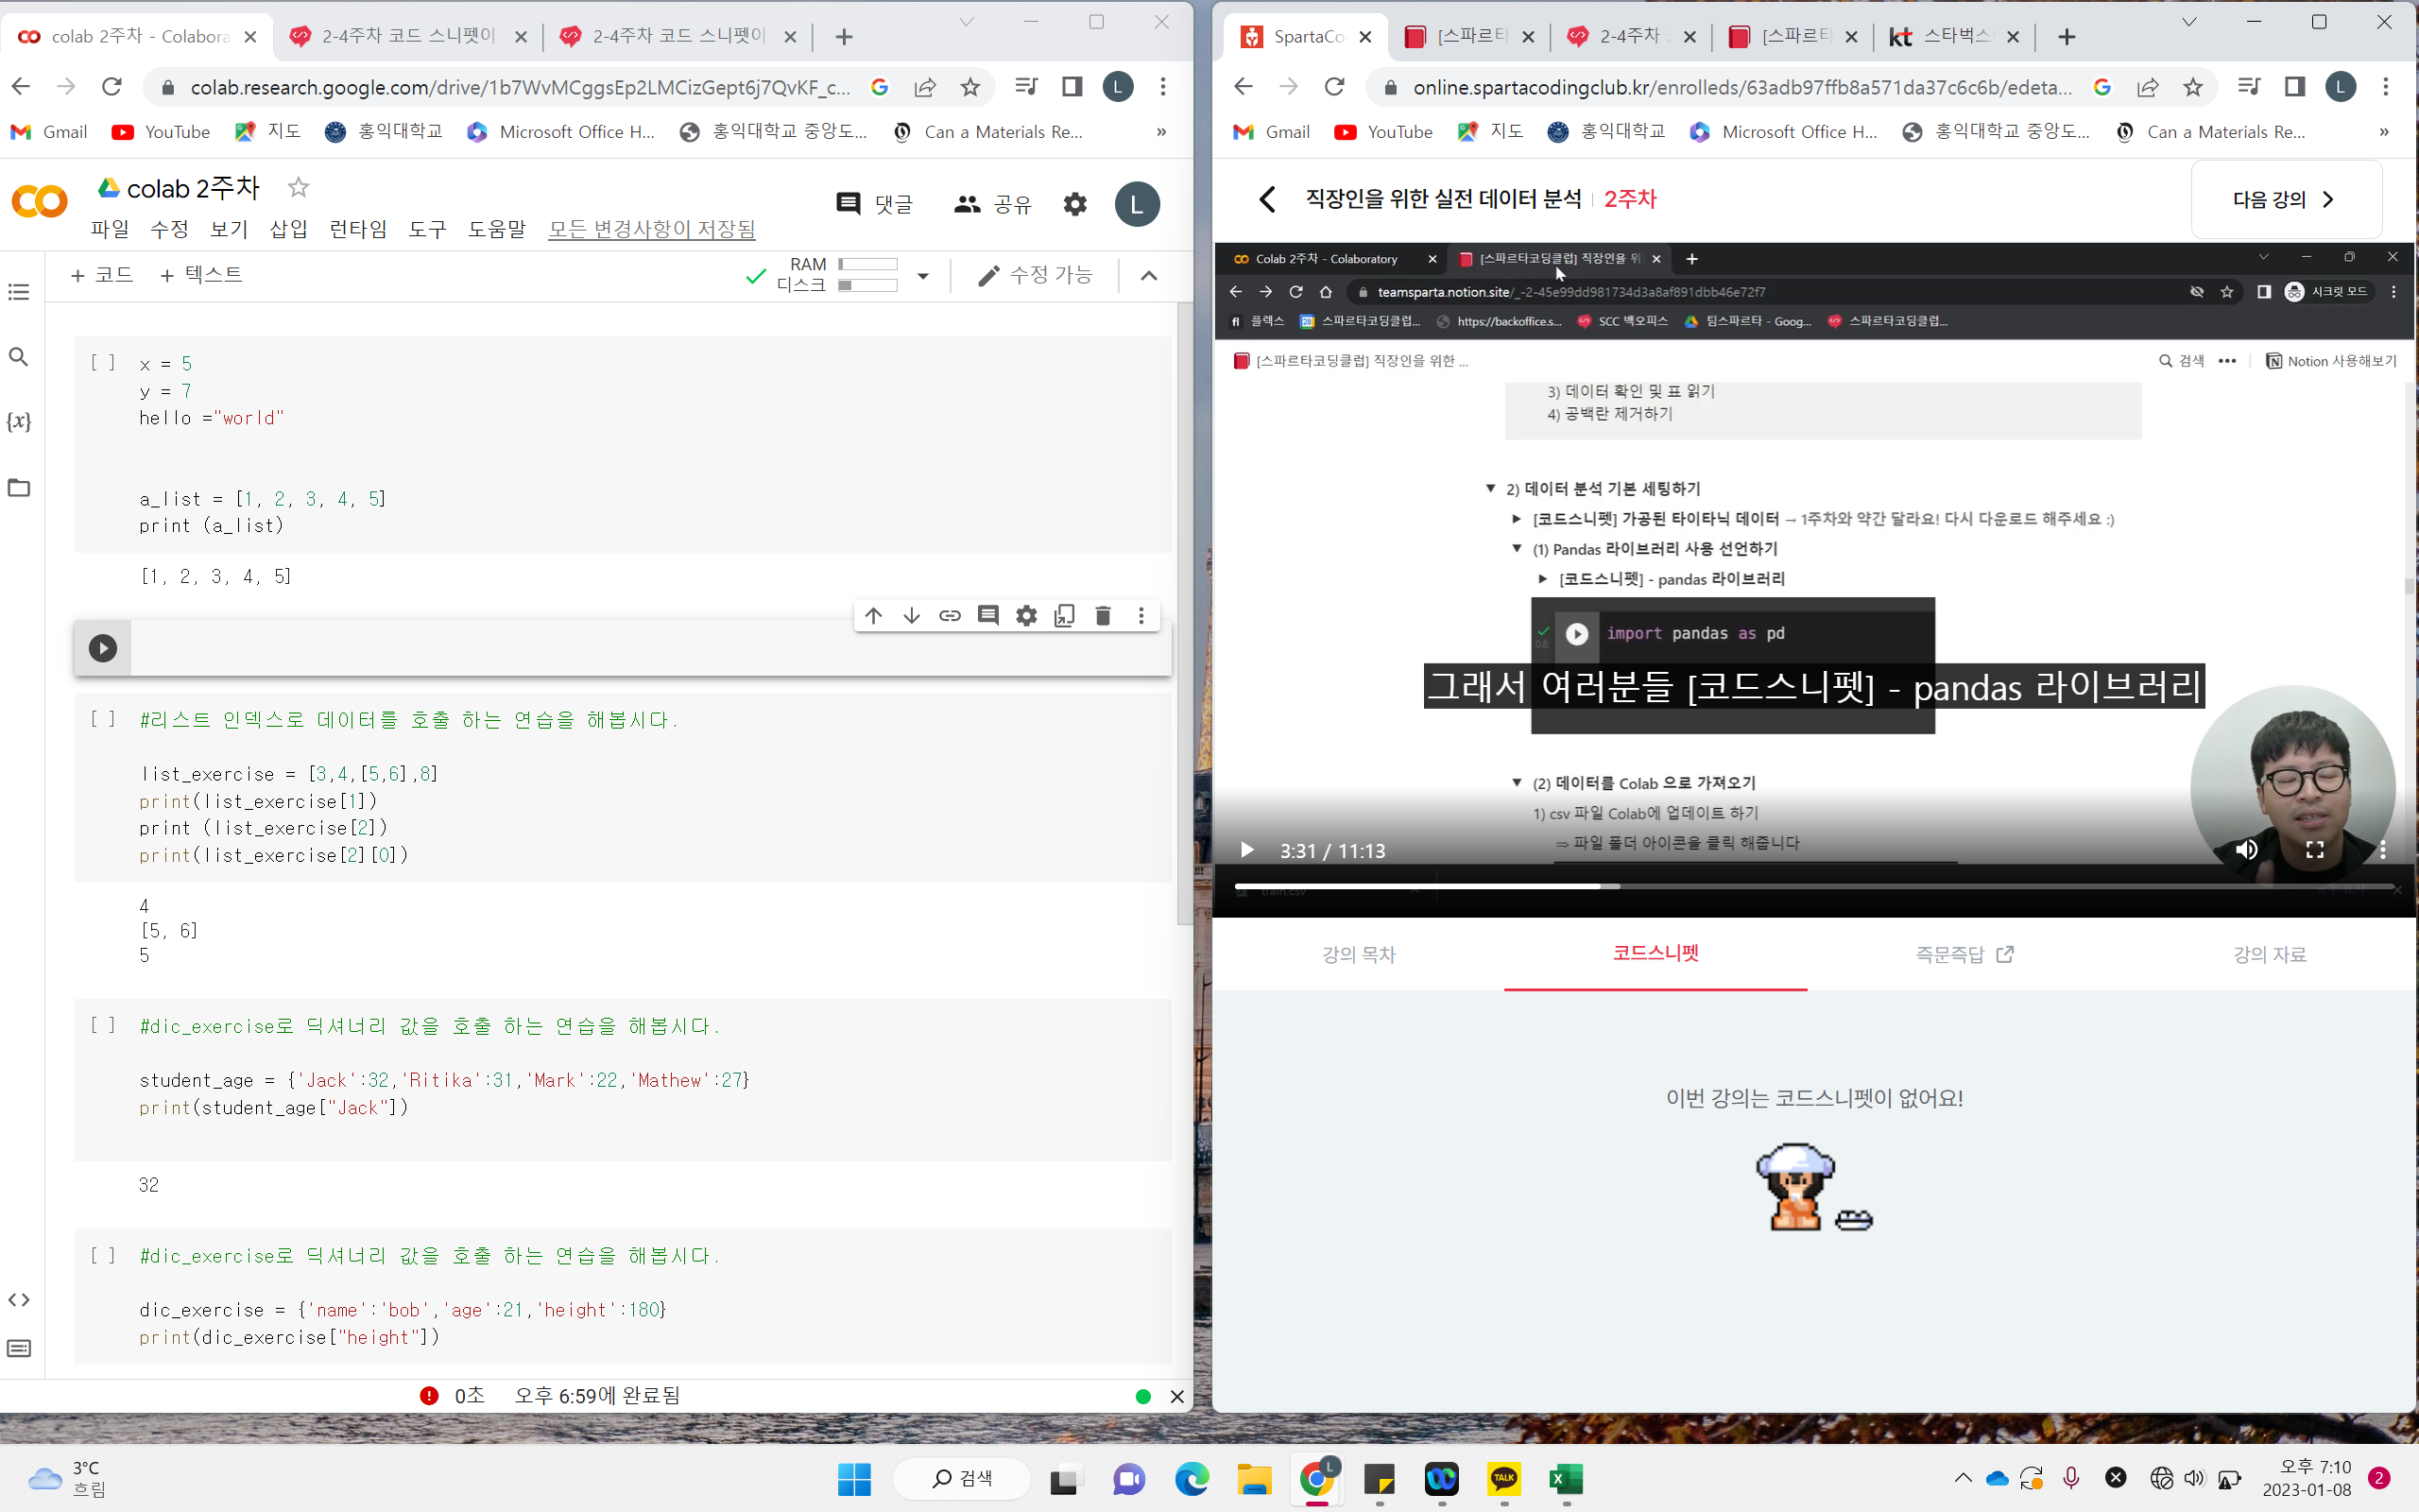Viewport: 2419px width, 1512px height.
Task: Open YouTube bookmark in Colab window
Action: pyautogui.click(x=161, y=132)
